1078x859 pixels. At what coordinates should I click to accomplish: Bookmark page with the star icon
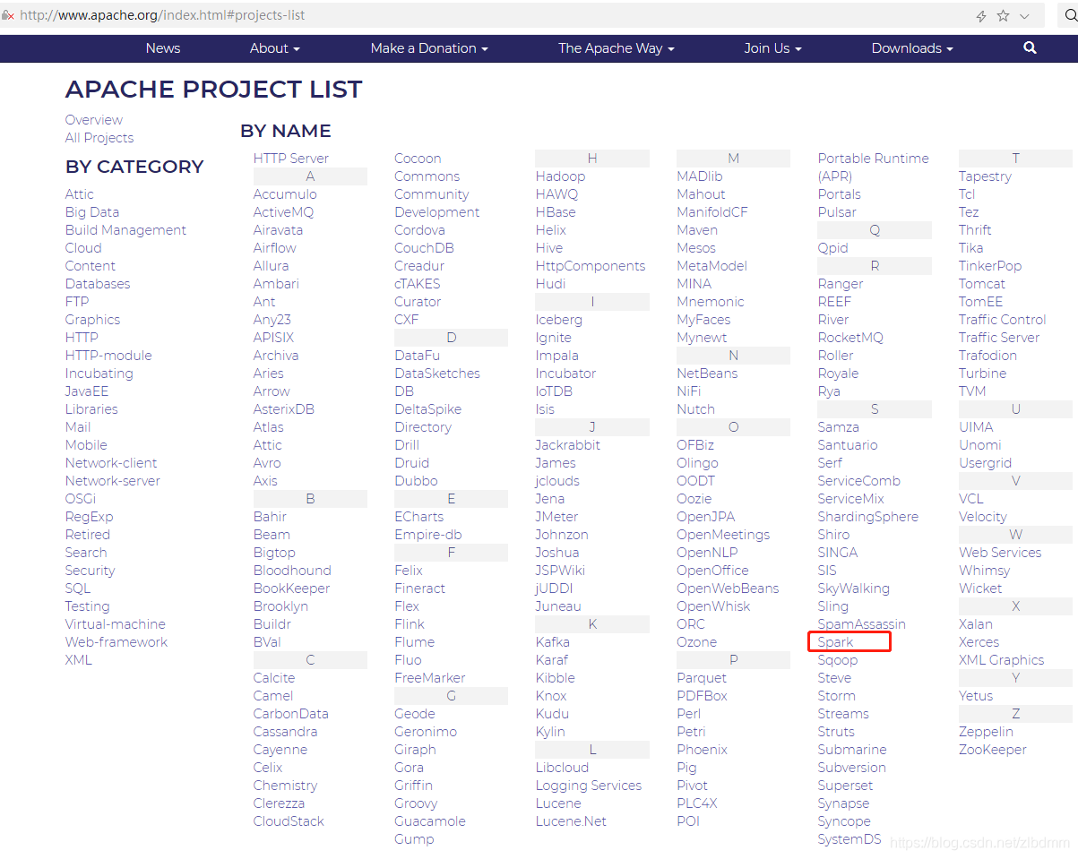[x=1004, y=16]
